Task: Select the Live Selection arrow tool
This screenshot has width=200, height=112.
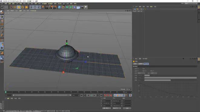Action: tap(11, 7)
